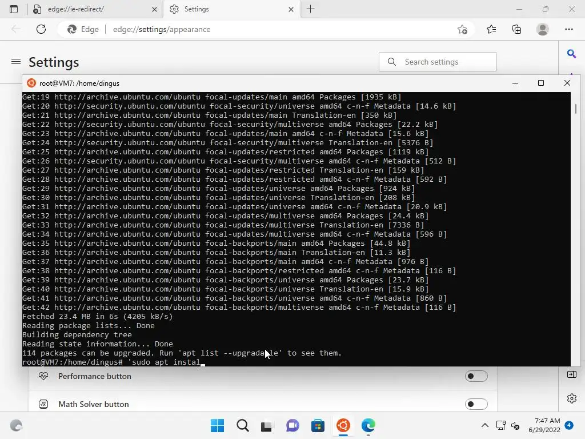Click the Performance button heart icon

pos(43,376)
